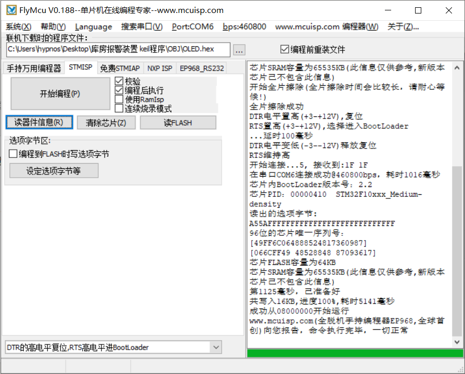Open the Port:COM6 menu
The height and width of the screenshot is (374, 465).
pos(192,26)
